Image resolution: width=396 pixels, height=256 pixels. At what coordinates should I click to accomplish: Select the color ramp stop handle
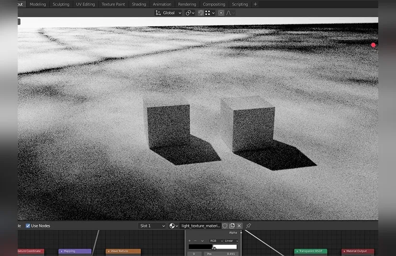214,248
